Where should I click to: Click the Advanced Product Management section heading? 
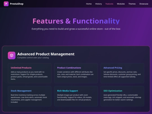click(x=46, y=54)
